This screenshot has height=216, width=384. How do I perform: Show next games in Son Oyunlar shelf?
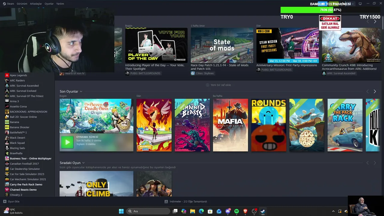[x=375, y=91]
